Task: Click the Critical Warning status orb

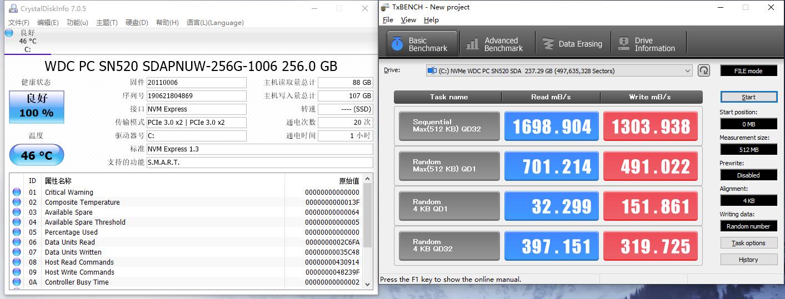Action: tap(17, 192)
